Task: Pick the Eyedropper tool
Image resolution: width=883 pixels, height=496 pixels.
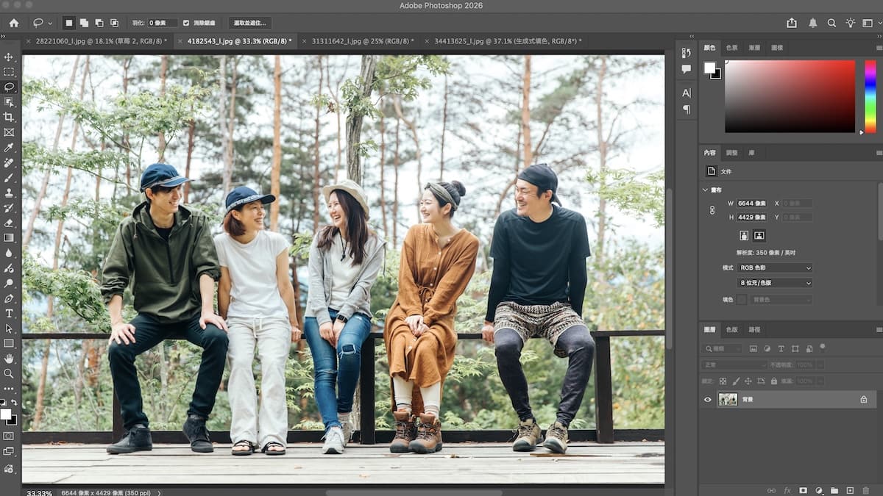Action: [x=9, y=148]
